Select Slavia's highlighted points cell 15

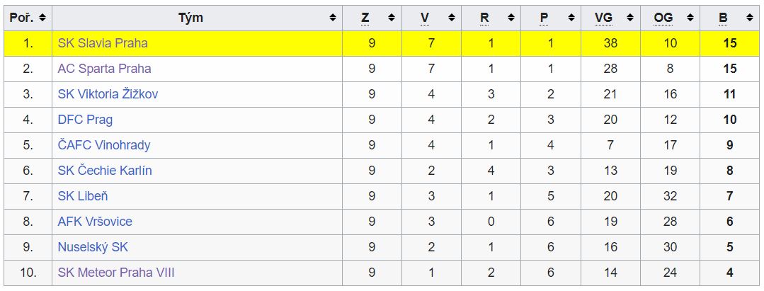730,43
